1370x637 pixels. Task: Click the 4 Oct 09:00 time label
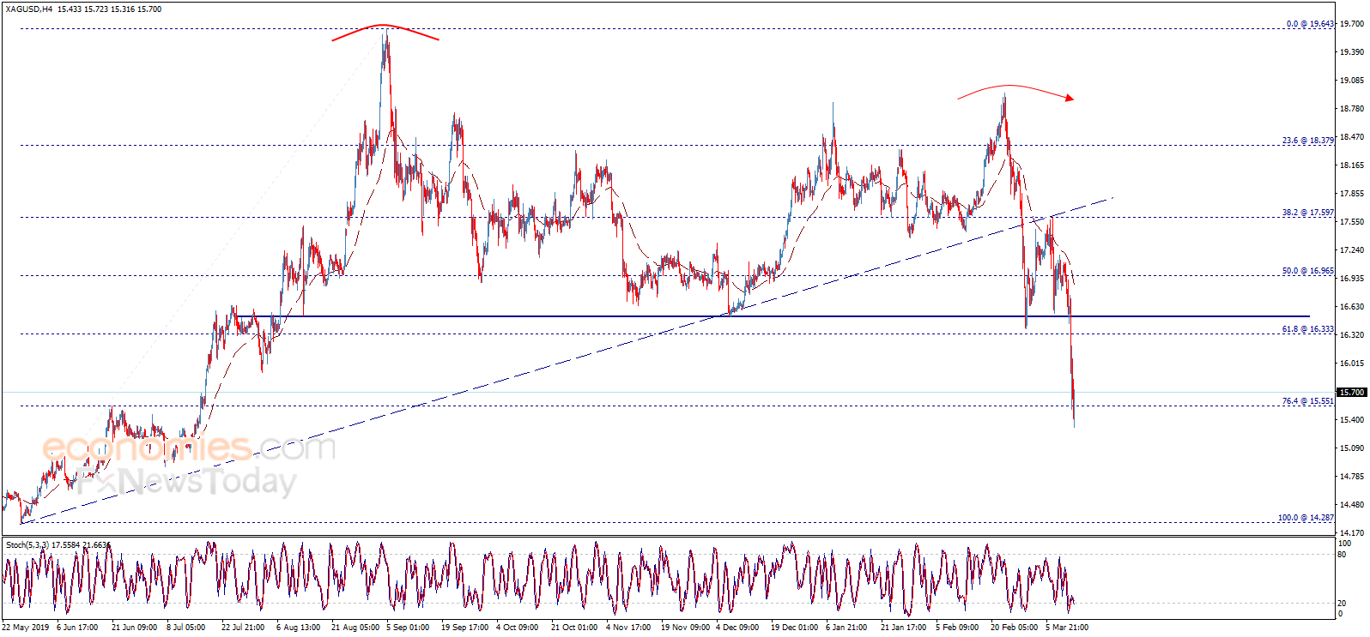click(517, 628)
